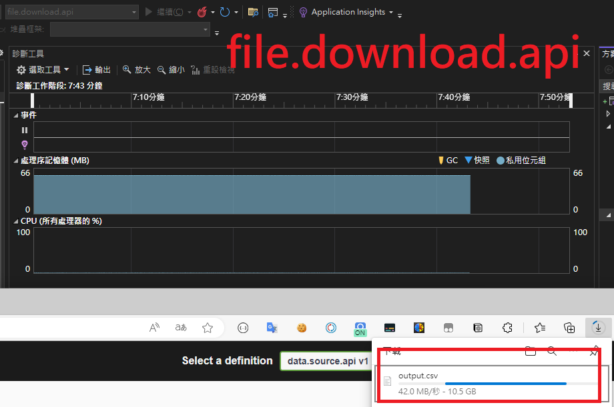
Task: Click the restart debugging circular arrow icon
Action: pos(225,12)
